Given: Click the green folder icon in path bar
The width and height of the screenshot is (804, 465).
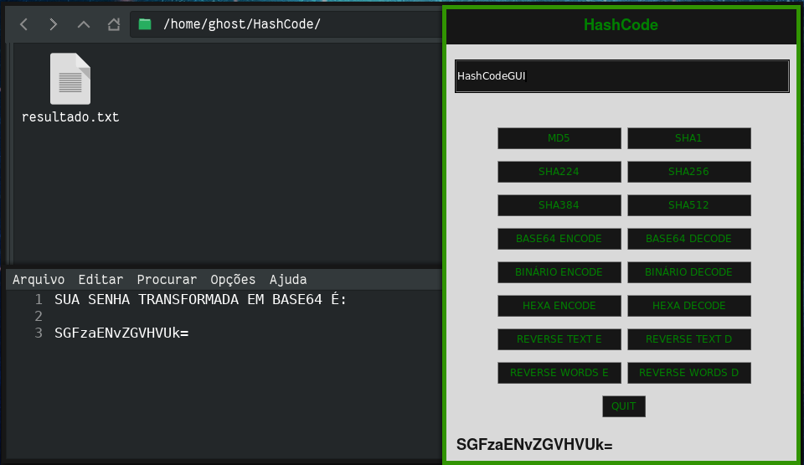Looking at the screenshot, I should [145, 24].
